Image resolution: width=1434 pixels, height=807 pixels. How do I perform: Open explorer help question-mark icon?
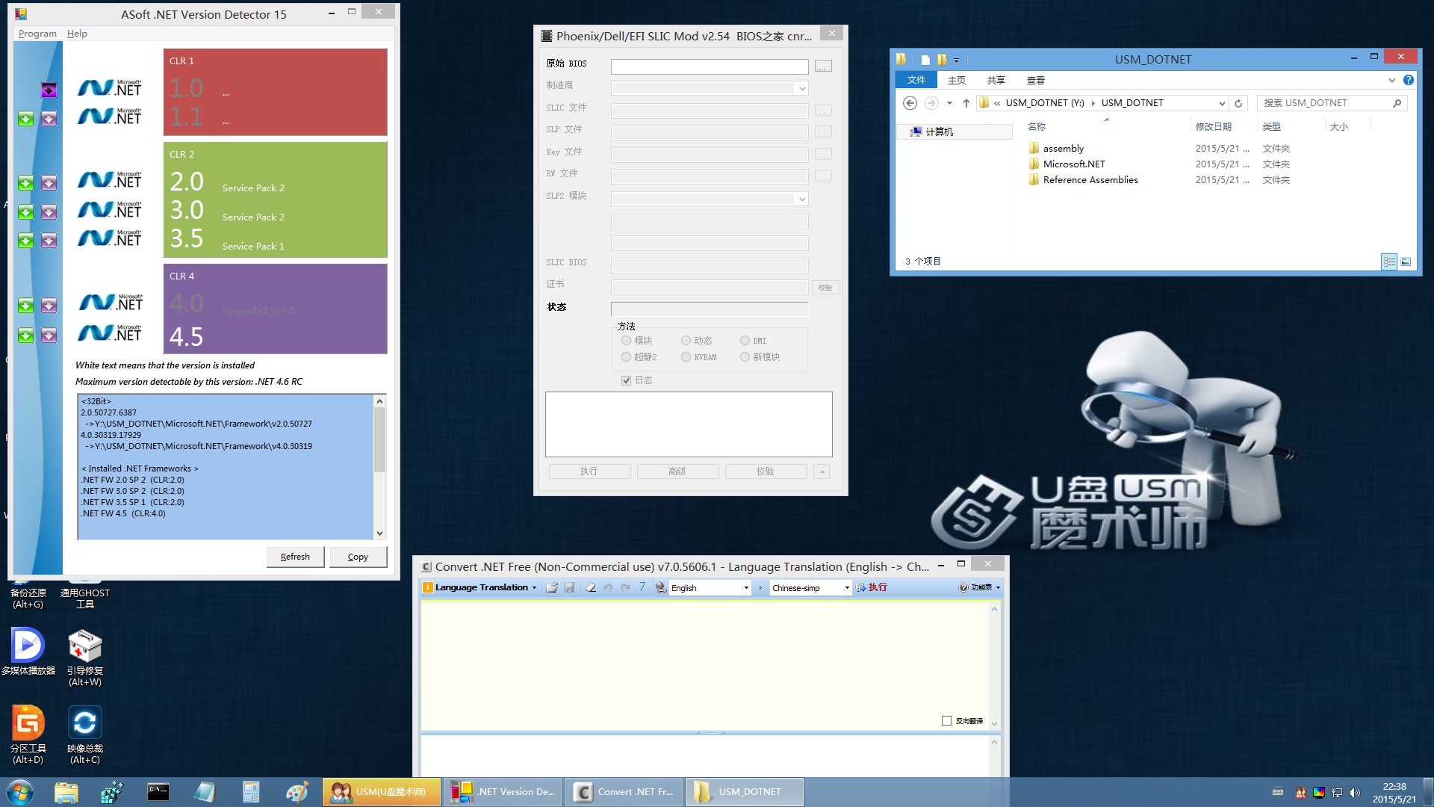tap(1408, 80)
